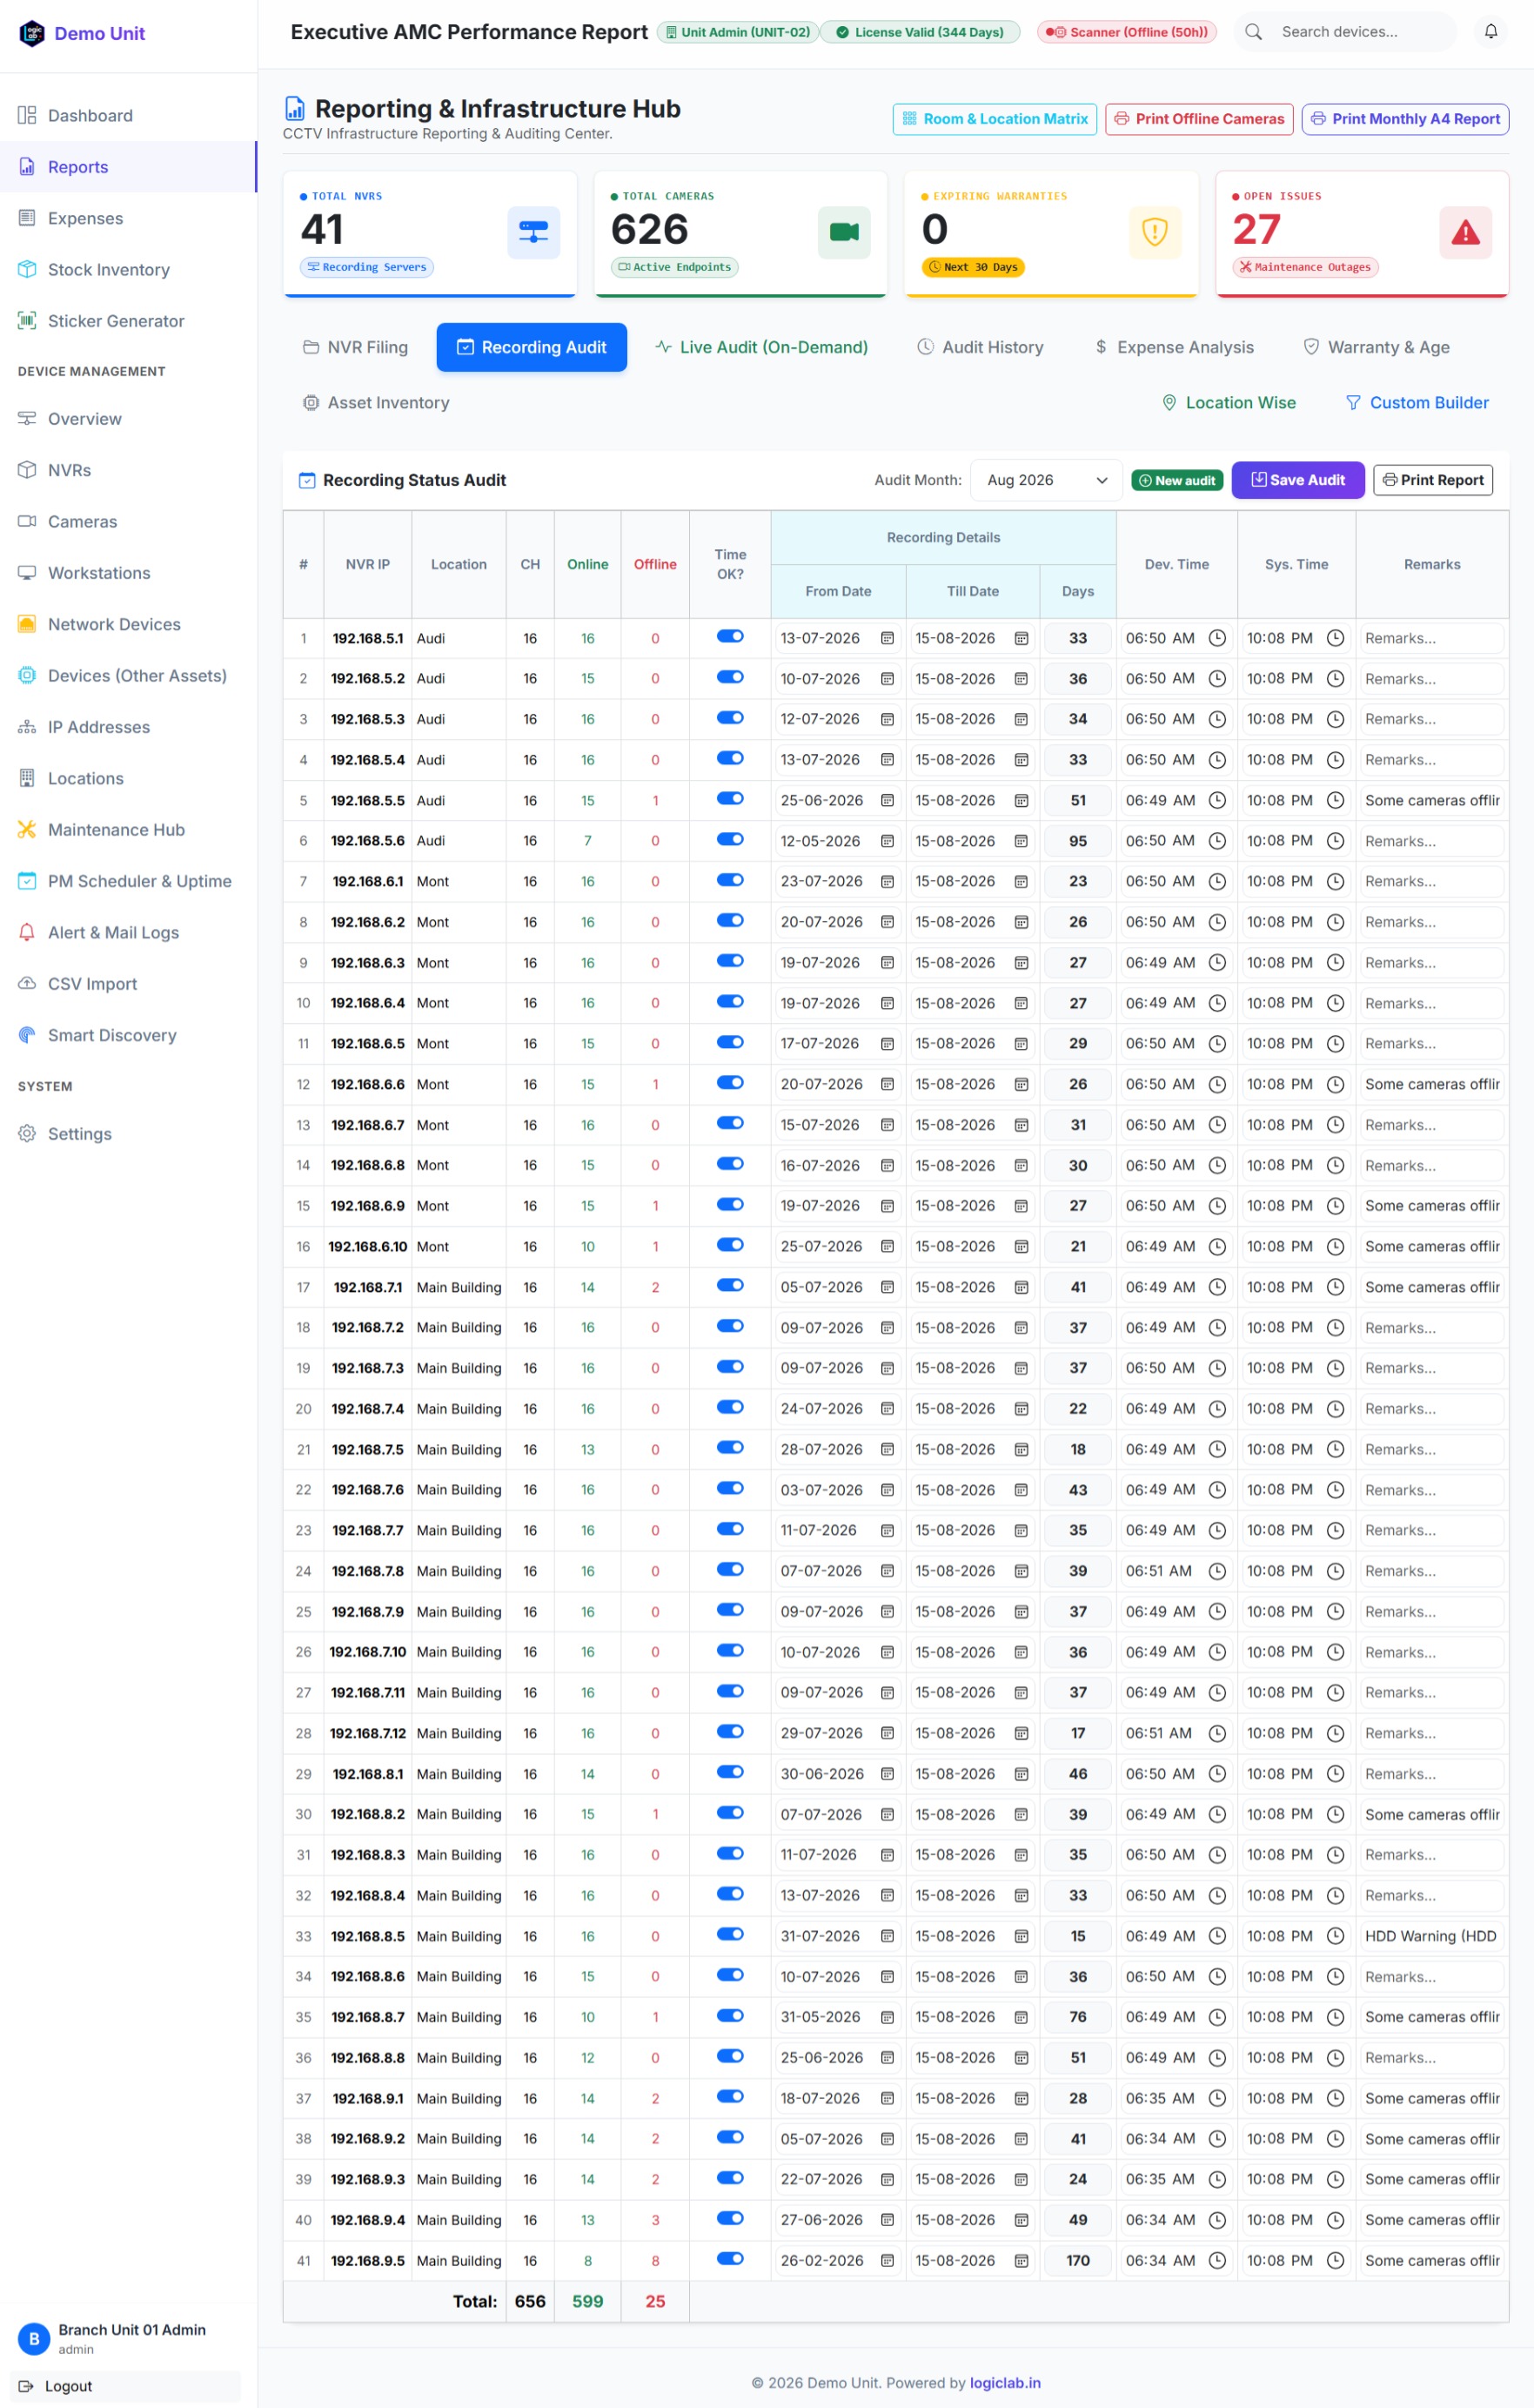1534x2408 pixels.
Task: Open the Room & Location Matrix
Action: (995, 119)
